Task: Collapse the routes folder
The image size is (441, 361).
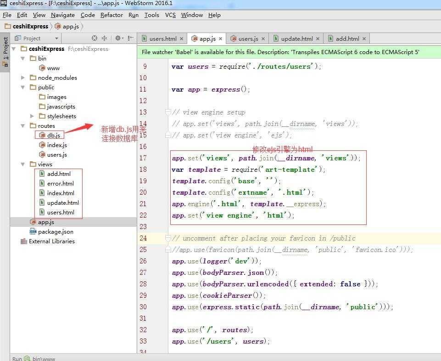Action: (x=23, y=126)
